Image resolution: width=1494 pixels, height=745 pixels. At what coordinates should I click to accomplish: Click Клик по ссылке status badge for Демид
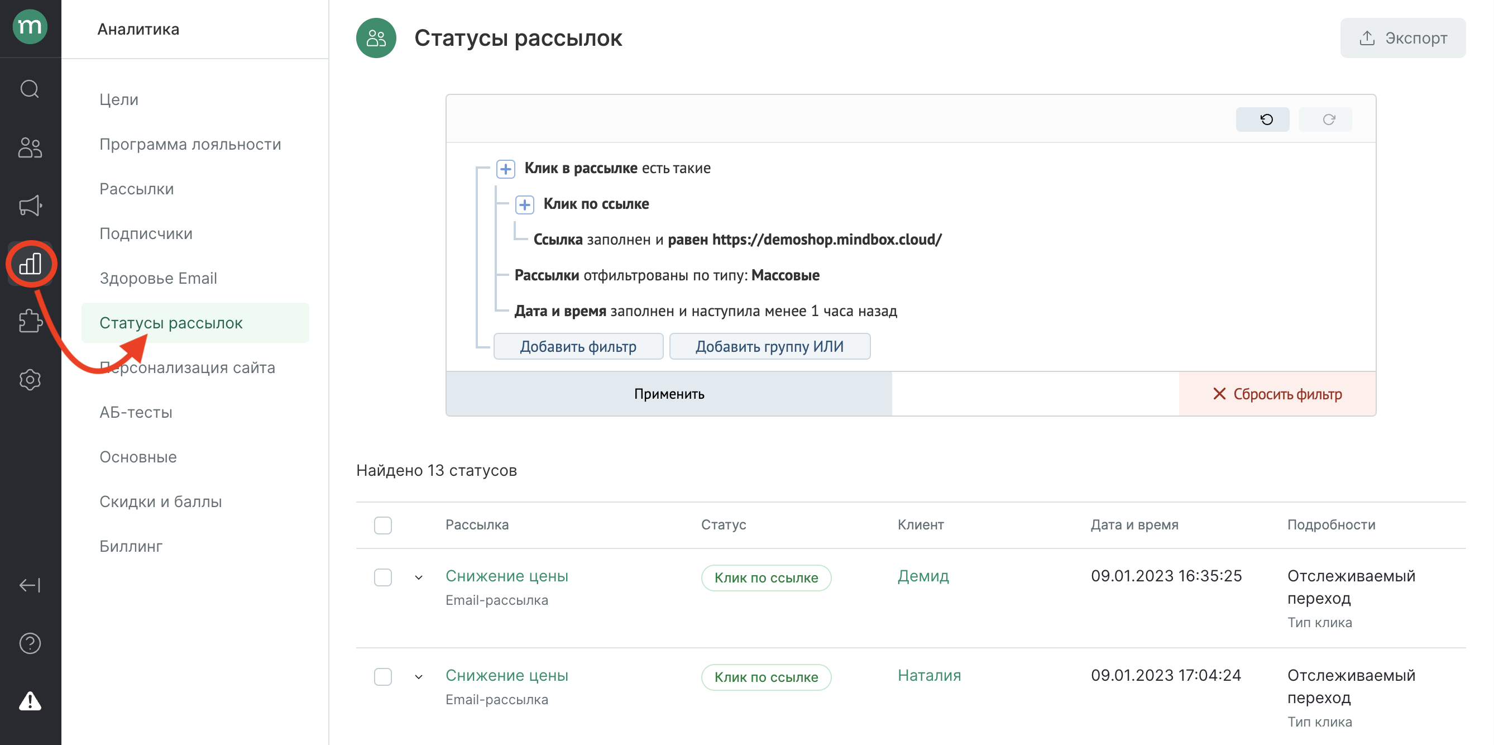click(765, 578)
